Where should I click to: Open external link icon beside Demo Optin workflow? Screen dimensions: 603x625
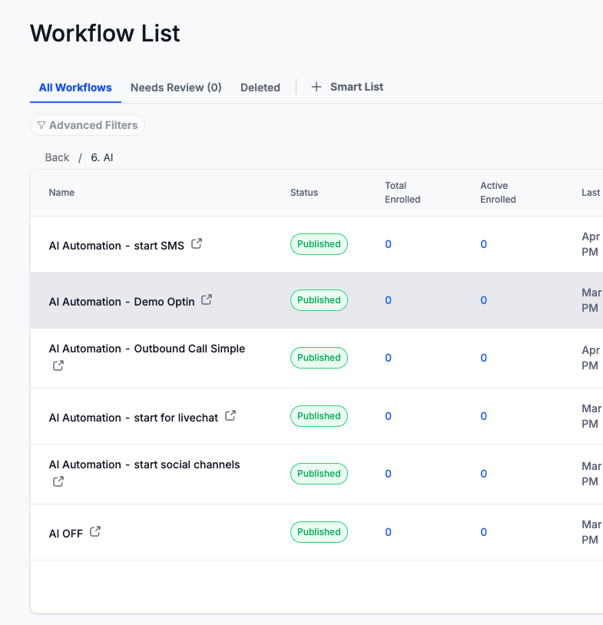[x=207, y=300]
